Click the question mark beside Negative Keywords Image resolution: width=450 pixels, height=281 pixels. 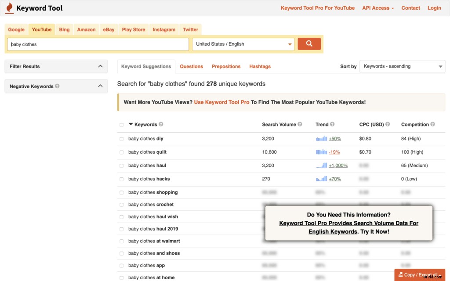point(57,86)
